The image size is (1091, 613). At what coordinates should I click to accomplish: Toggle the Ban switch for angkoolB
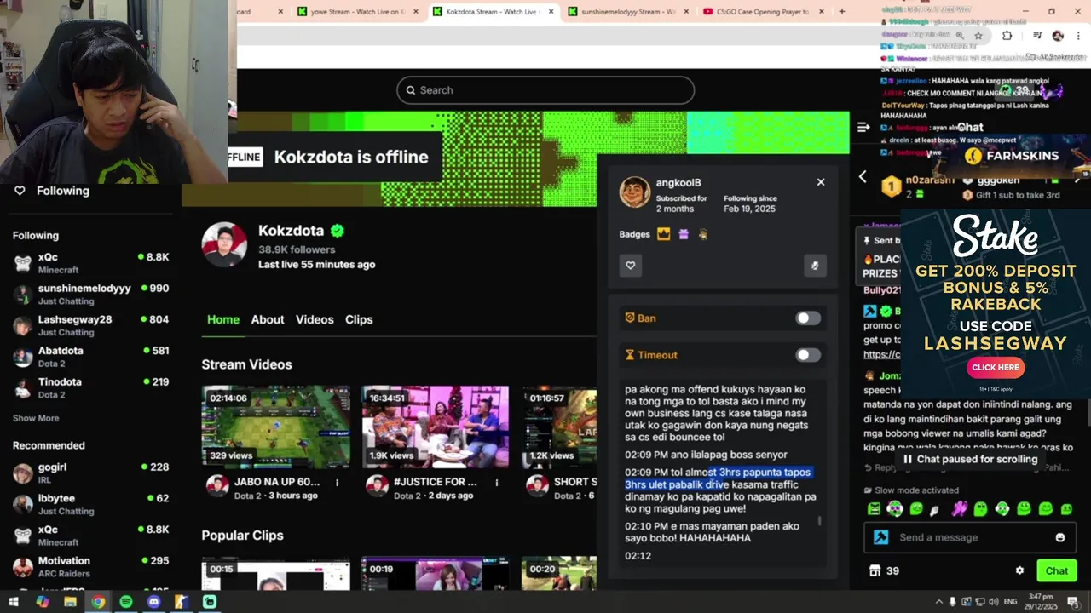pos(808,318)
